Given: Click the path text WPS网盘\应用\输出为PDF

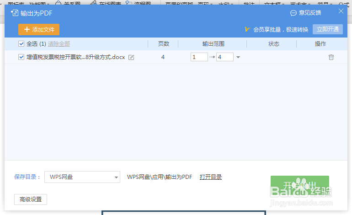Looking at the screenshot, I should point(160,177).
